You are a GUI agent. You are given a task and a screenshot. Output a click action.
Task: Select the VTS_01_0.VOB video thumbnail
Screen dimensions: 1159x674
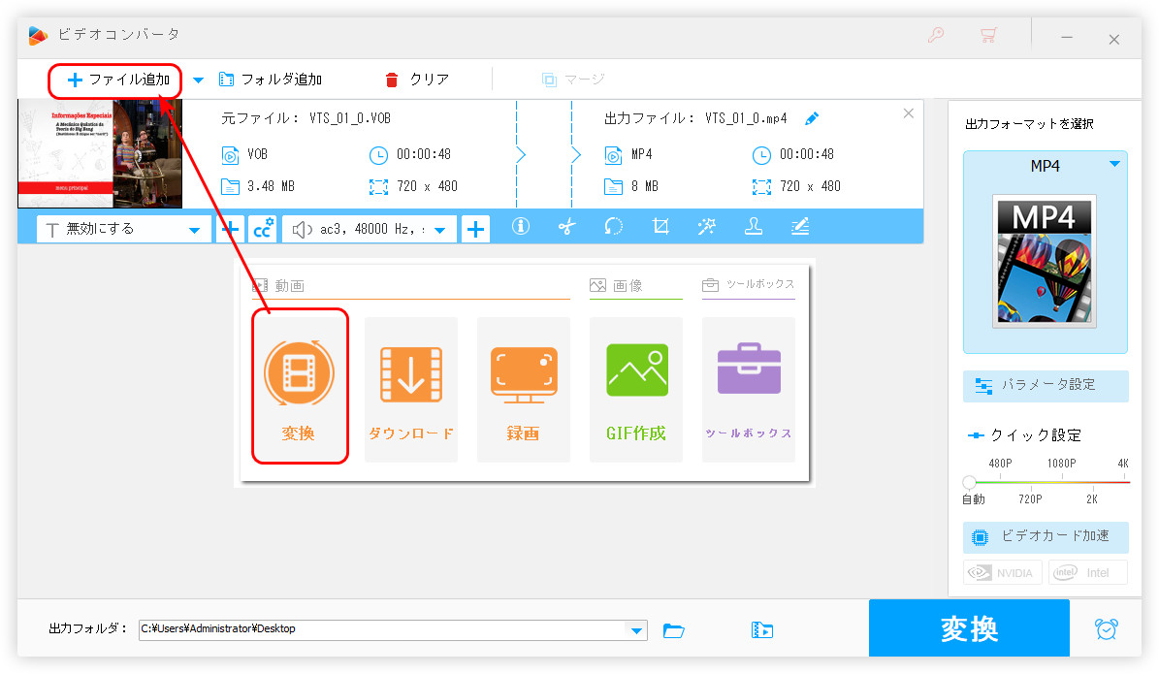coord(100,154)
